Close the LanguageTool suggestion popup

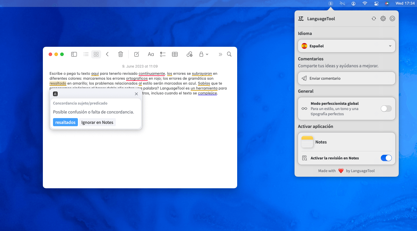click(136, 94)
